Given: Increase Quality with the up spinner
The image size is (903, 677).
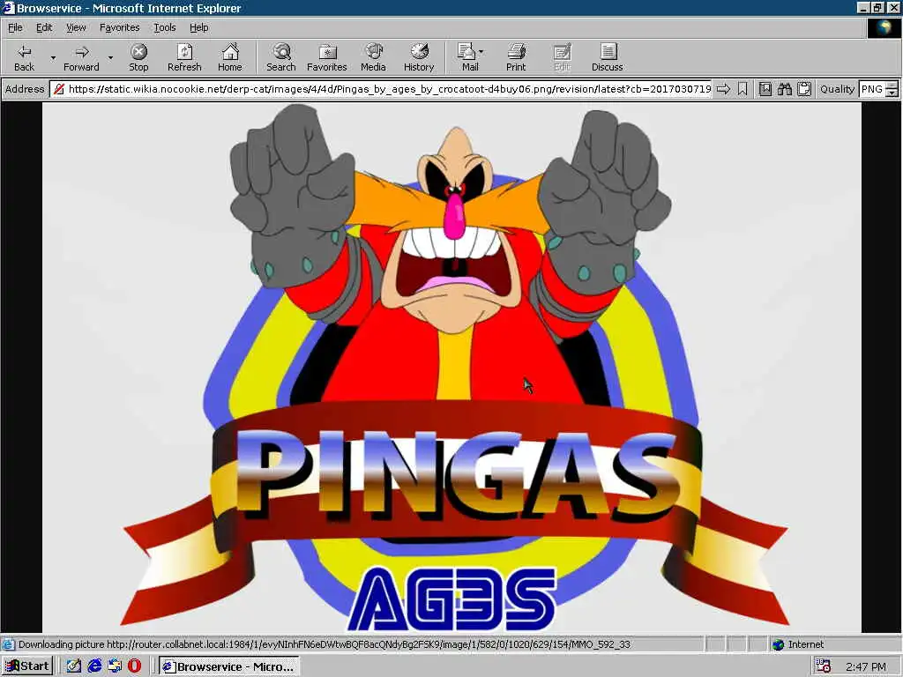Looking at the screenshot, I should click(892, 86).
